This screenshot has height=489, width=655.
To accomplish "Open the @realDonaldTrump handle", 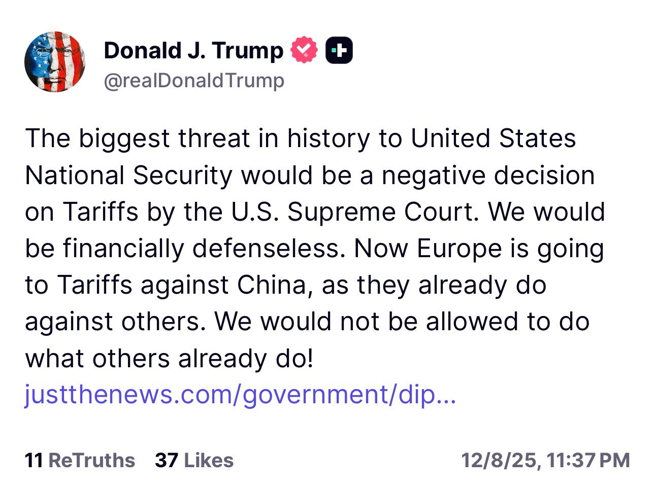I will (194, 81).
